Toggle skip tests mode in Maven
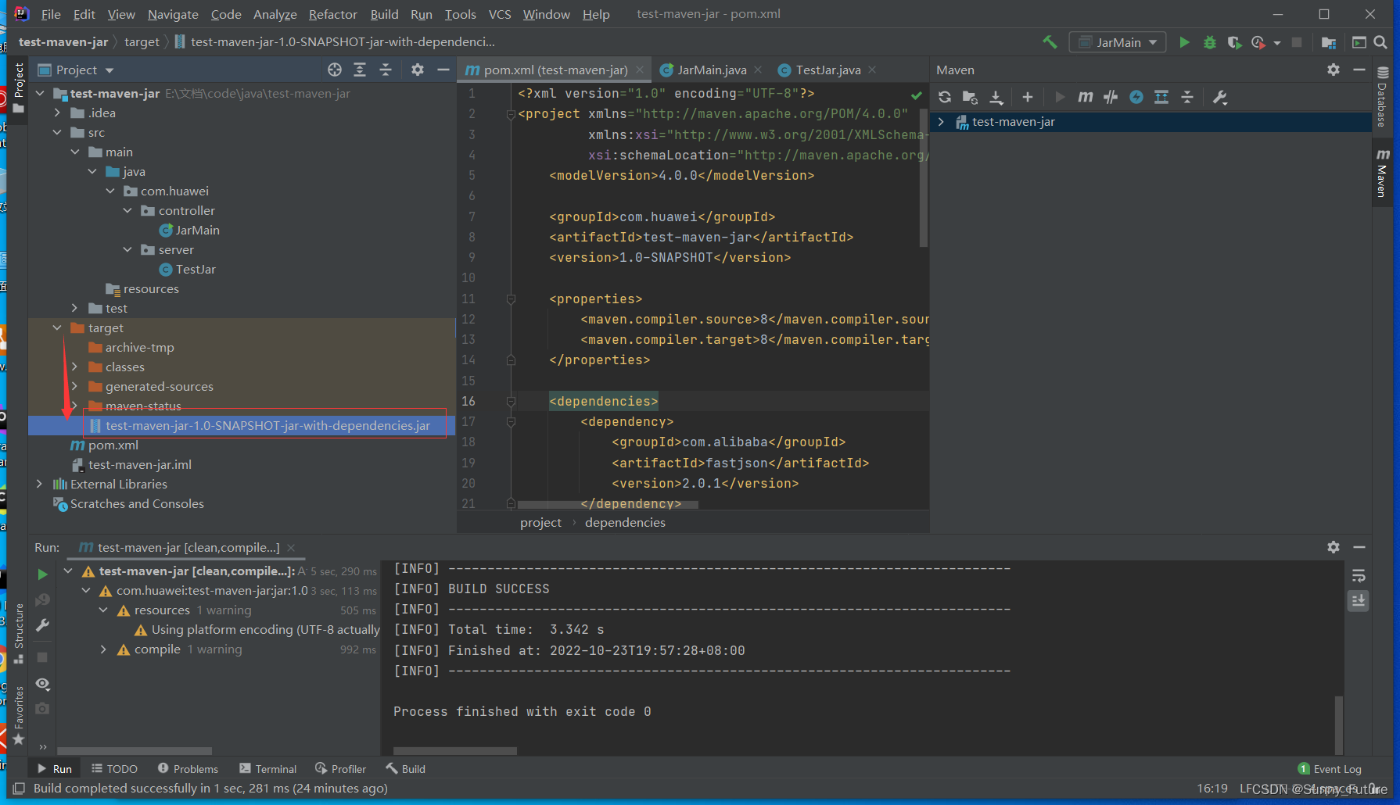The image size is (1400, 805). pos(1136,97)
